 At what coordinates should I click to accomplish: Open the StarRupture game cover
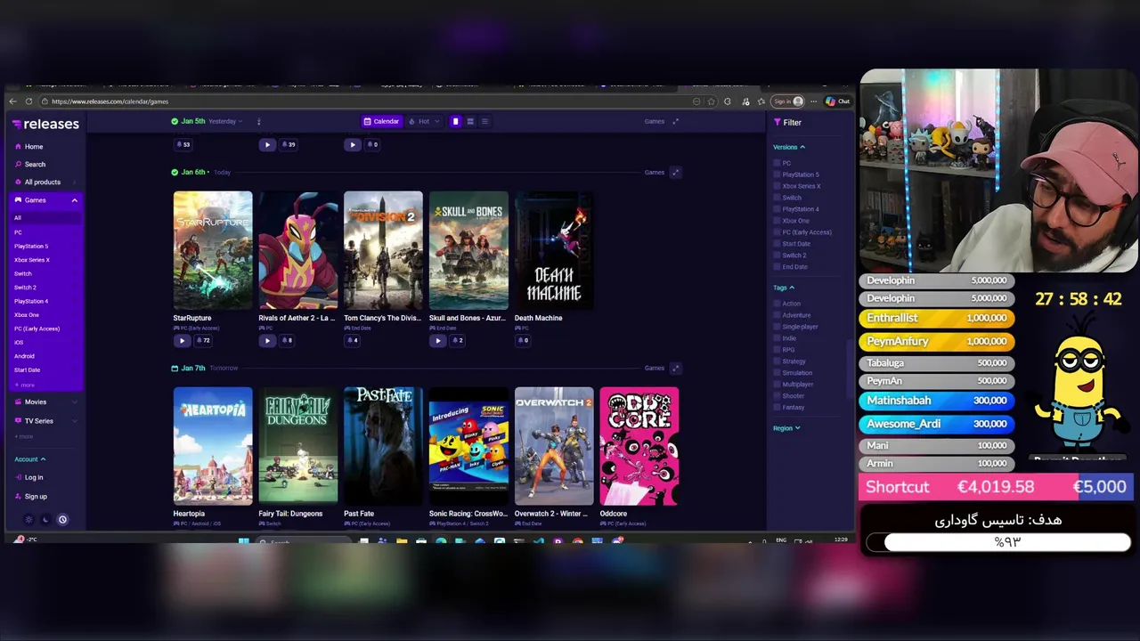[x=213, y=250]
